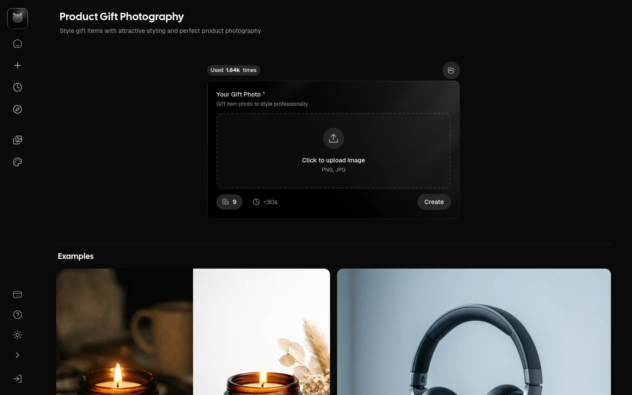Open the home chat icon in sidebar
The image size is (632, 395).
tap(18, 43)
